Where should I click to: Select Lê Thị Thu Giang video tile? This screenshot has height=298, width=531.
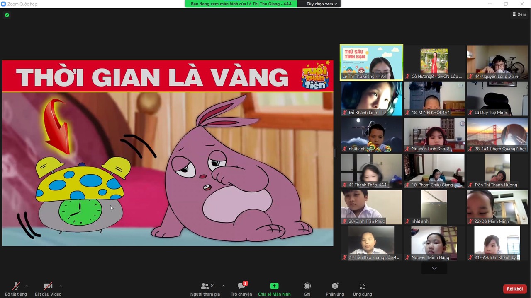point(371,62)
